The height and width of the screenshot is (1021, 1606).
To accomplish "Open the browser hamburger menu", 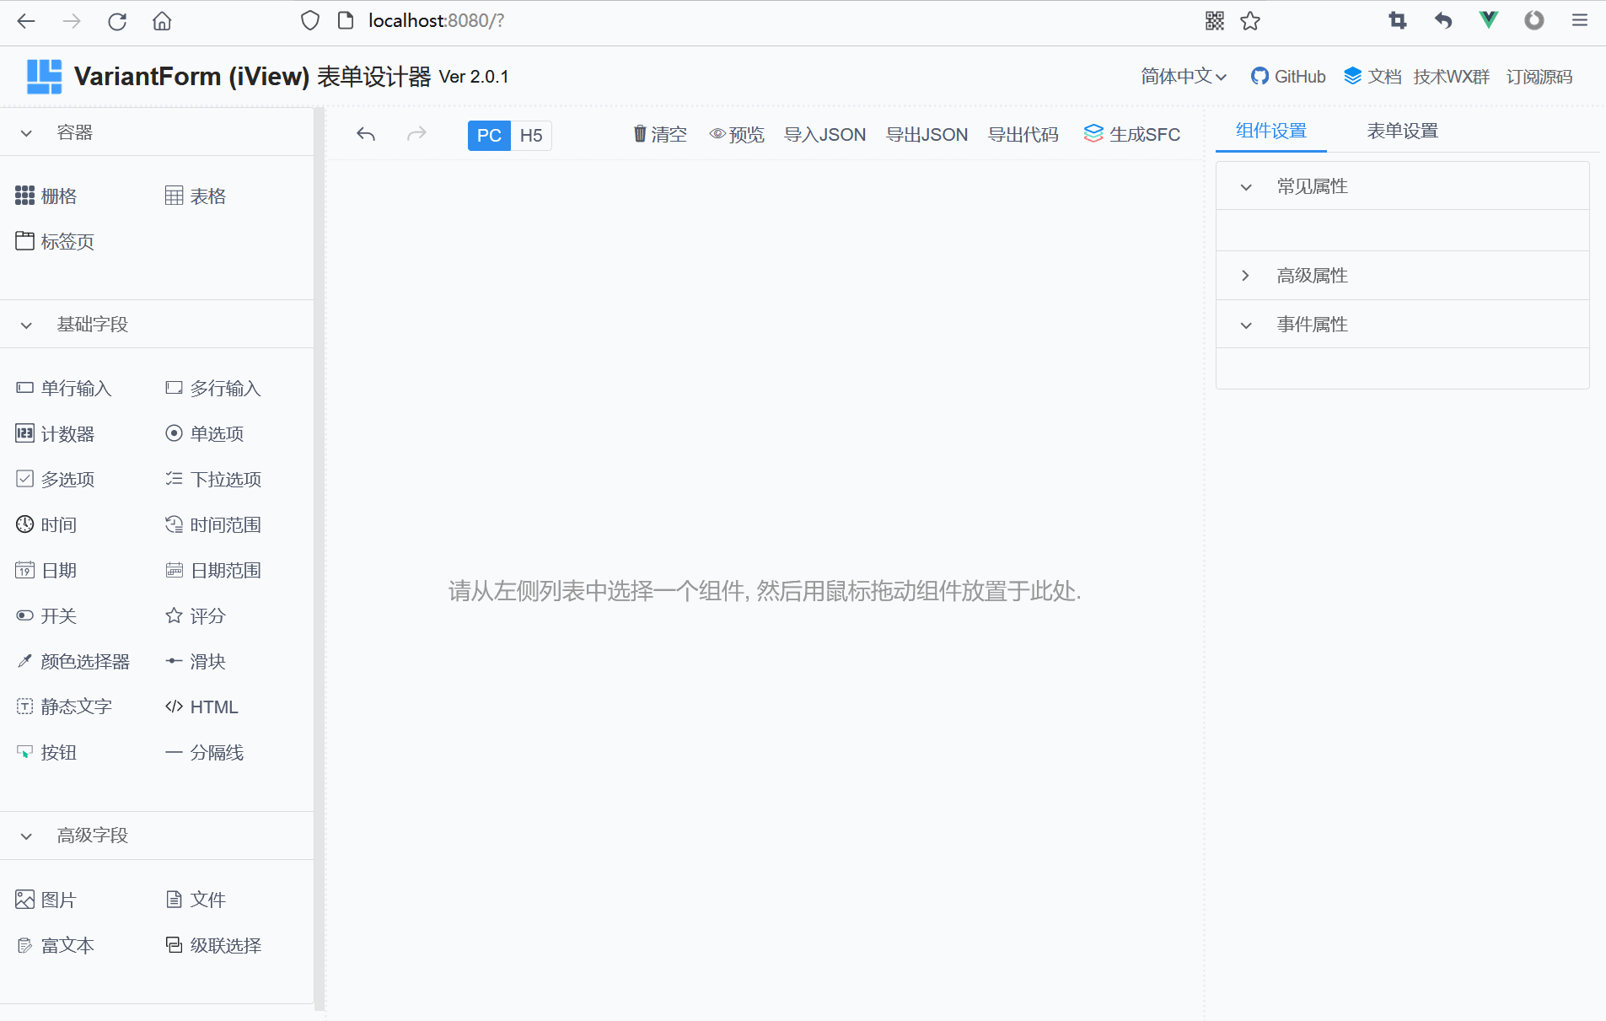I will click(1580, 20).
